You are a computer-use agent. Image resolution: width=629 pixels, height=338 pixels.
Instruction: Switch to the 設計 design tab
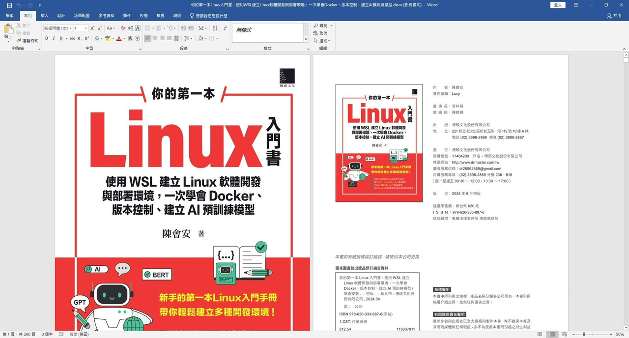tap(61, 16)
